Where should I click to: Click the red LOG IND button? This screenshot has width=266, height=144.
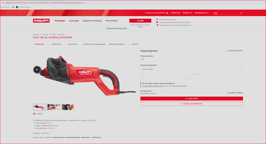140,21
